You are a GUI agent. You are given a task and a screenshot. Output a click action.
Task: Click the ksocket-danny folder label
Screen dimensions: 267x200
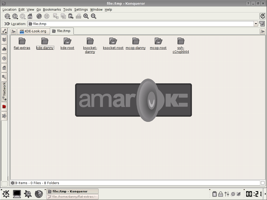[x=90, y=50]
